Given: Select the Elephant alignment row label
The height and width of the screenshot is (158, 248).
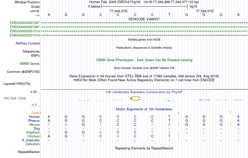Looking at the screenshot, I should coord(33,132).
